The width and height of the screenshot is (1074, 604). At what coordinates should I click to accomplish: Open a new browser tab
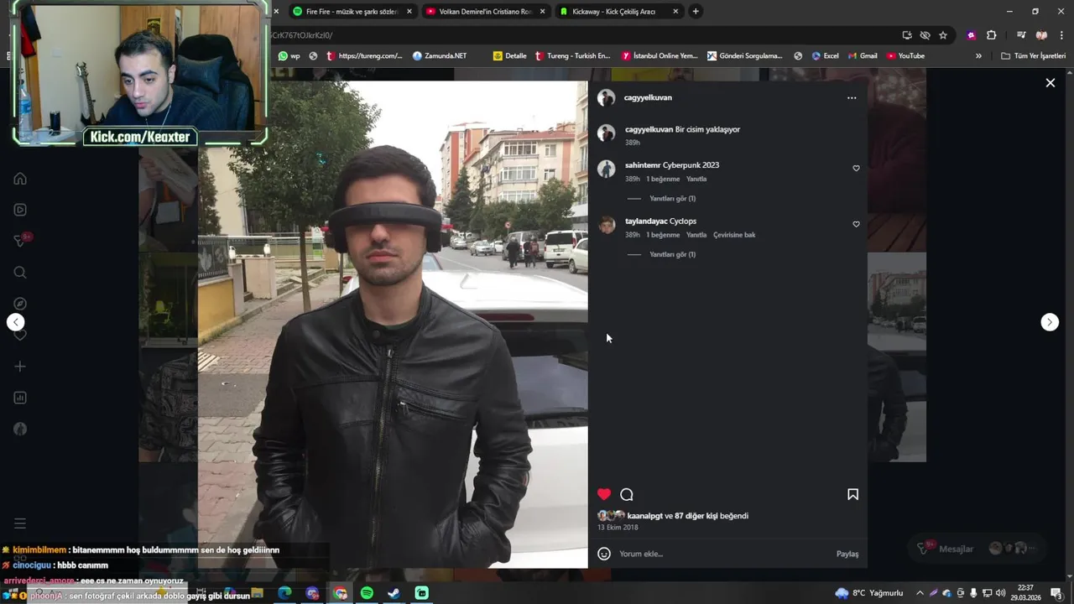[696, 12]
